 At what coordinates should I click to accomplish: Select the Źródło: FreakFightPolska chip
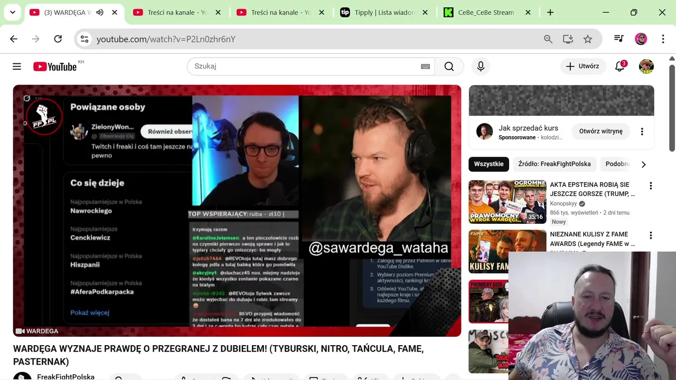pos(555,164)
